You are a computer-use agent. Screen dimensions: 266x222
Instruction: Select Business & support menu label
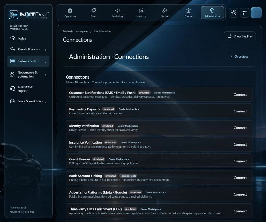pos(25,89)
